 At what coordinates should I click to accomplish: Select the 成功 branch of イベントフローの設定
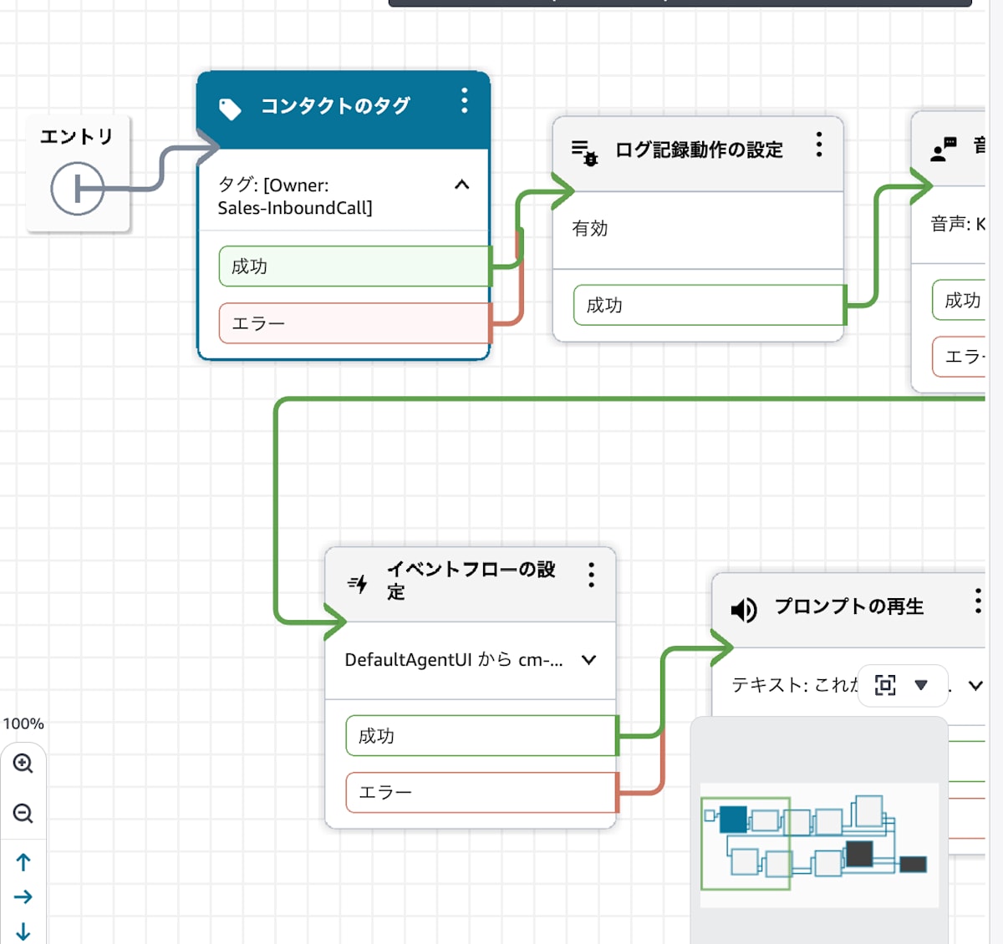482,736
